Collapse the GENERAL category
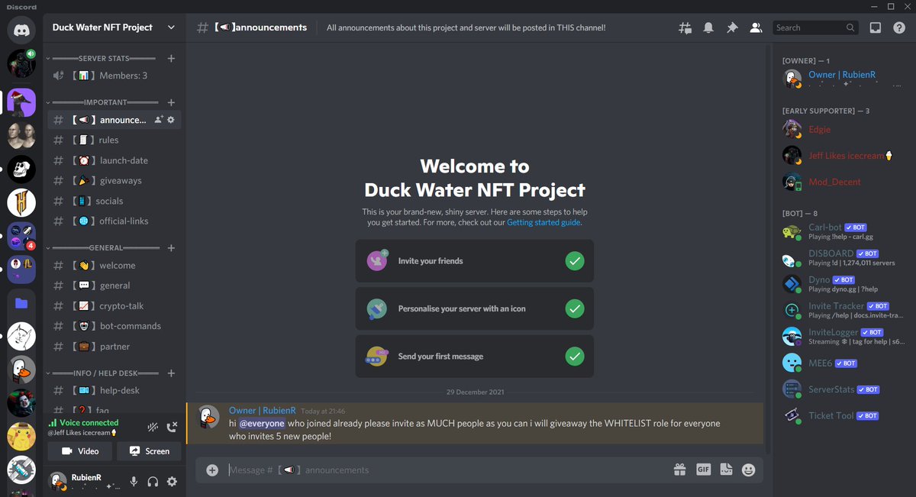The width and height of the screenshot is (916, 497). click(104, 247)
